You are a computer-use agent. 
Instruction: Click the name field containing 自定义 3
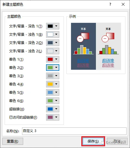74,131
